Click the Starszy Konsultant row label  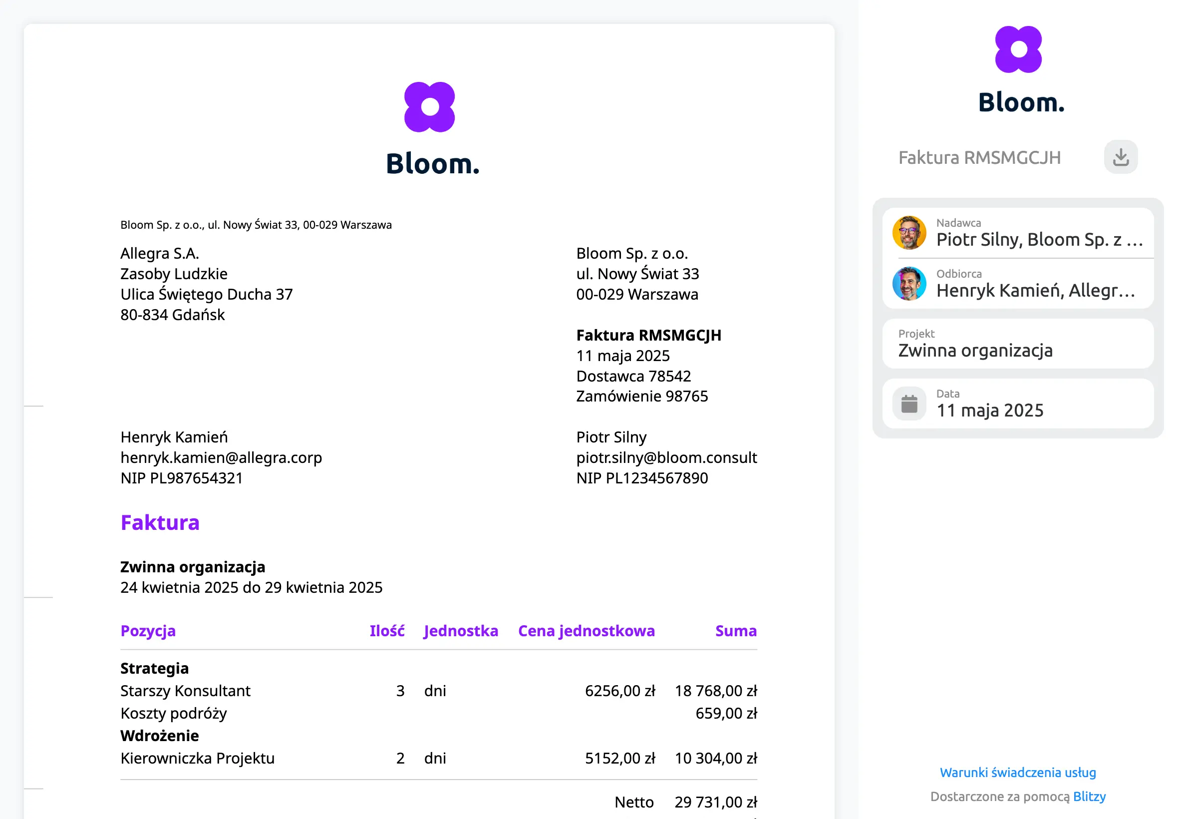185,691
